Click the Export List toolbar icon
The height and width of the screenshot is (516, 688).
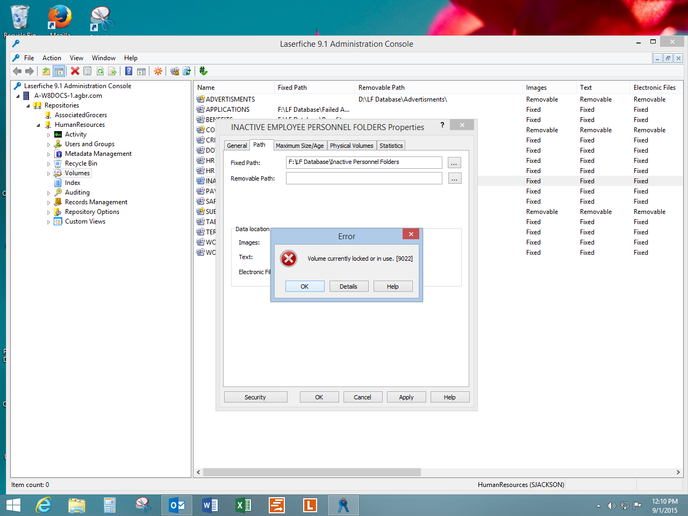[112, 71]
